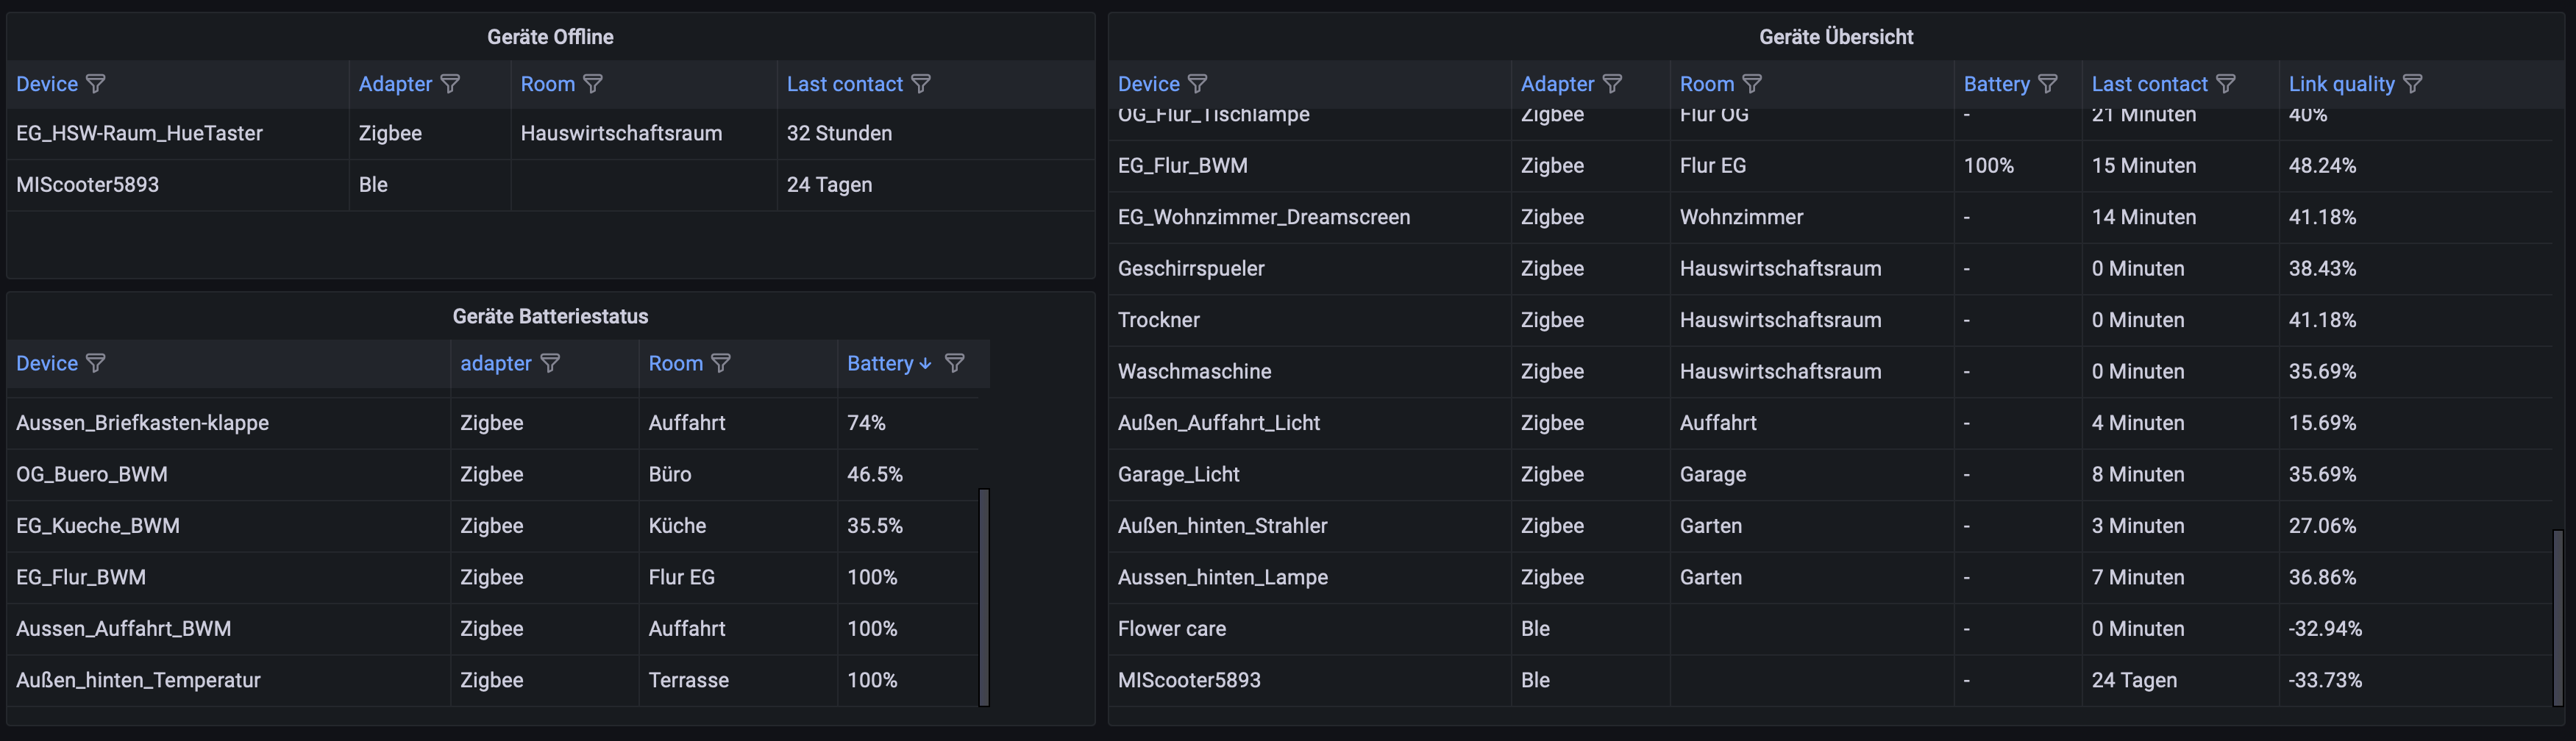Sort Geräte Übersicht by Adapter header
The width and height of the screenshot is (2576, 741).
coord(1557,84)
